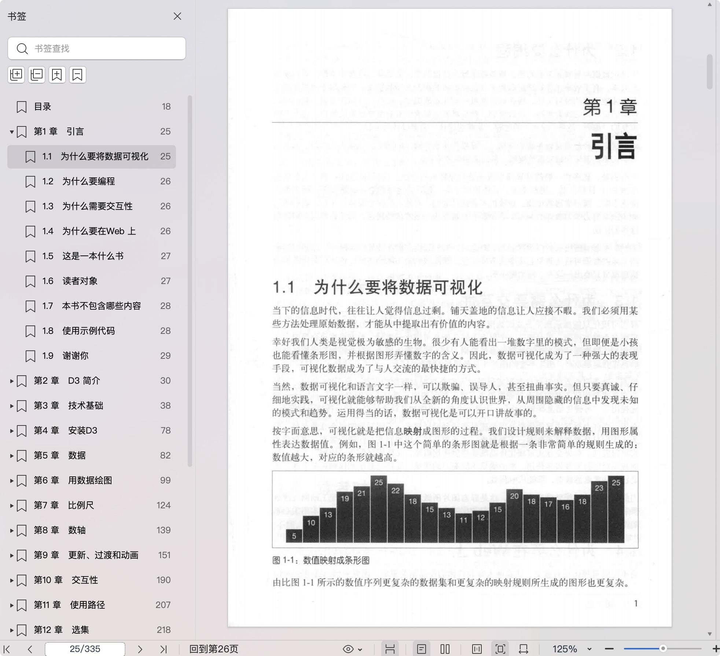The width and height of the screenshot is (720, 656).
Task: Select fit width view icon
Action: [x=524, y=649]
